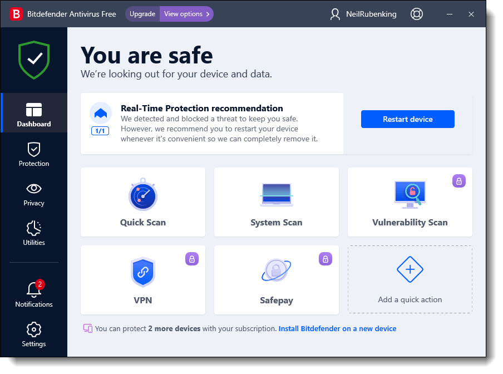The height and width of the screenshot is (374, 503).
Task: Open the VPN tile
Action: coord(143,280)
